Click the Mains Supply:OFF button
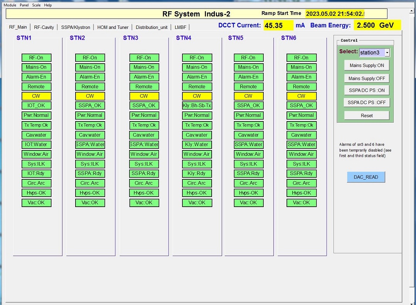 point(367,78)
